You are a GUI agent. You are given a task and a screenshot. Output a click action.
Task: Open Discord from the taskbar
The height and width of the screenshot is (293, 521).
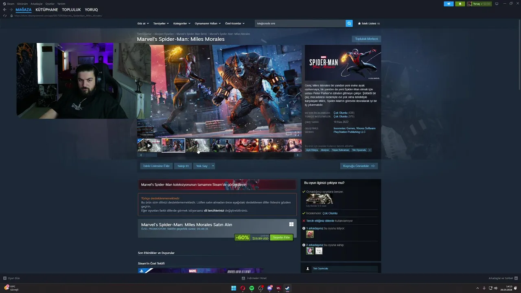tap(269, 288)
